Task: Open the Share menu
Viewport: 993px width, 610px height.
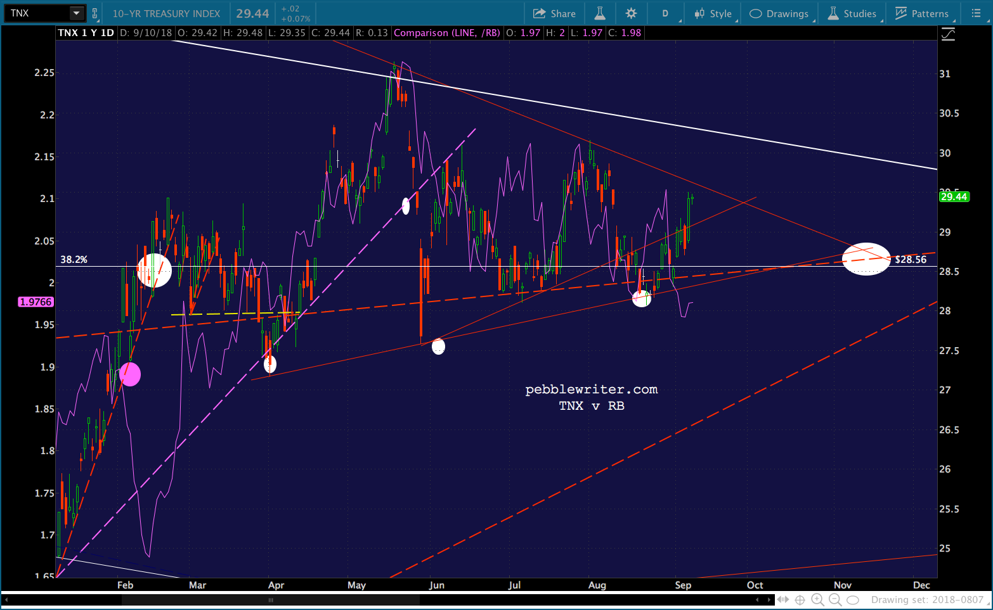Action: (554, 13)
